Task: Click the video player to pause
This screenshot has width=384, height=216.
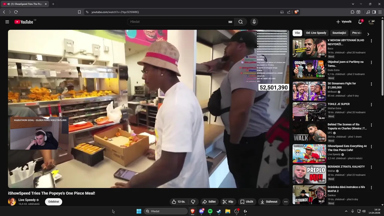Action: [x=148, y=109]
